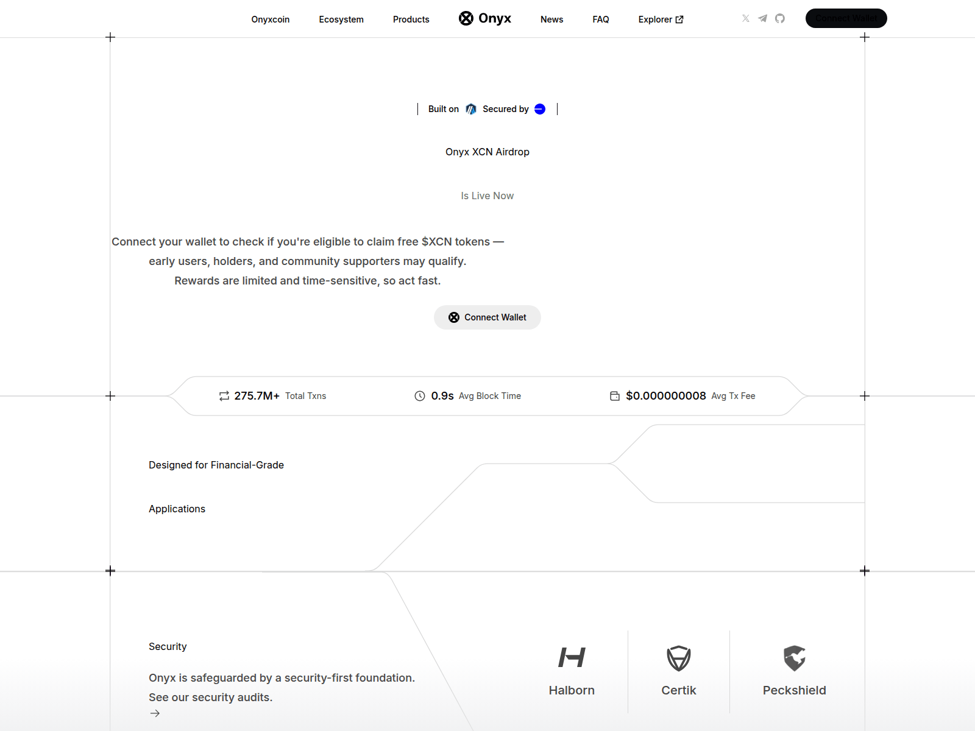
Task: Select the Halborn security audit logo
Action: pyautogui.click(x=571, y=657)
